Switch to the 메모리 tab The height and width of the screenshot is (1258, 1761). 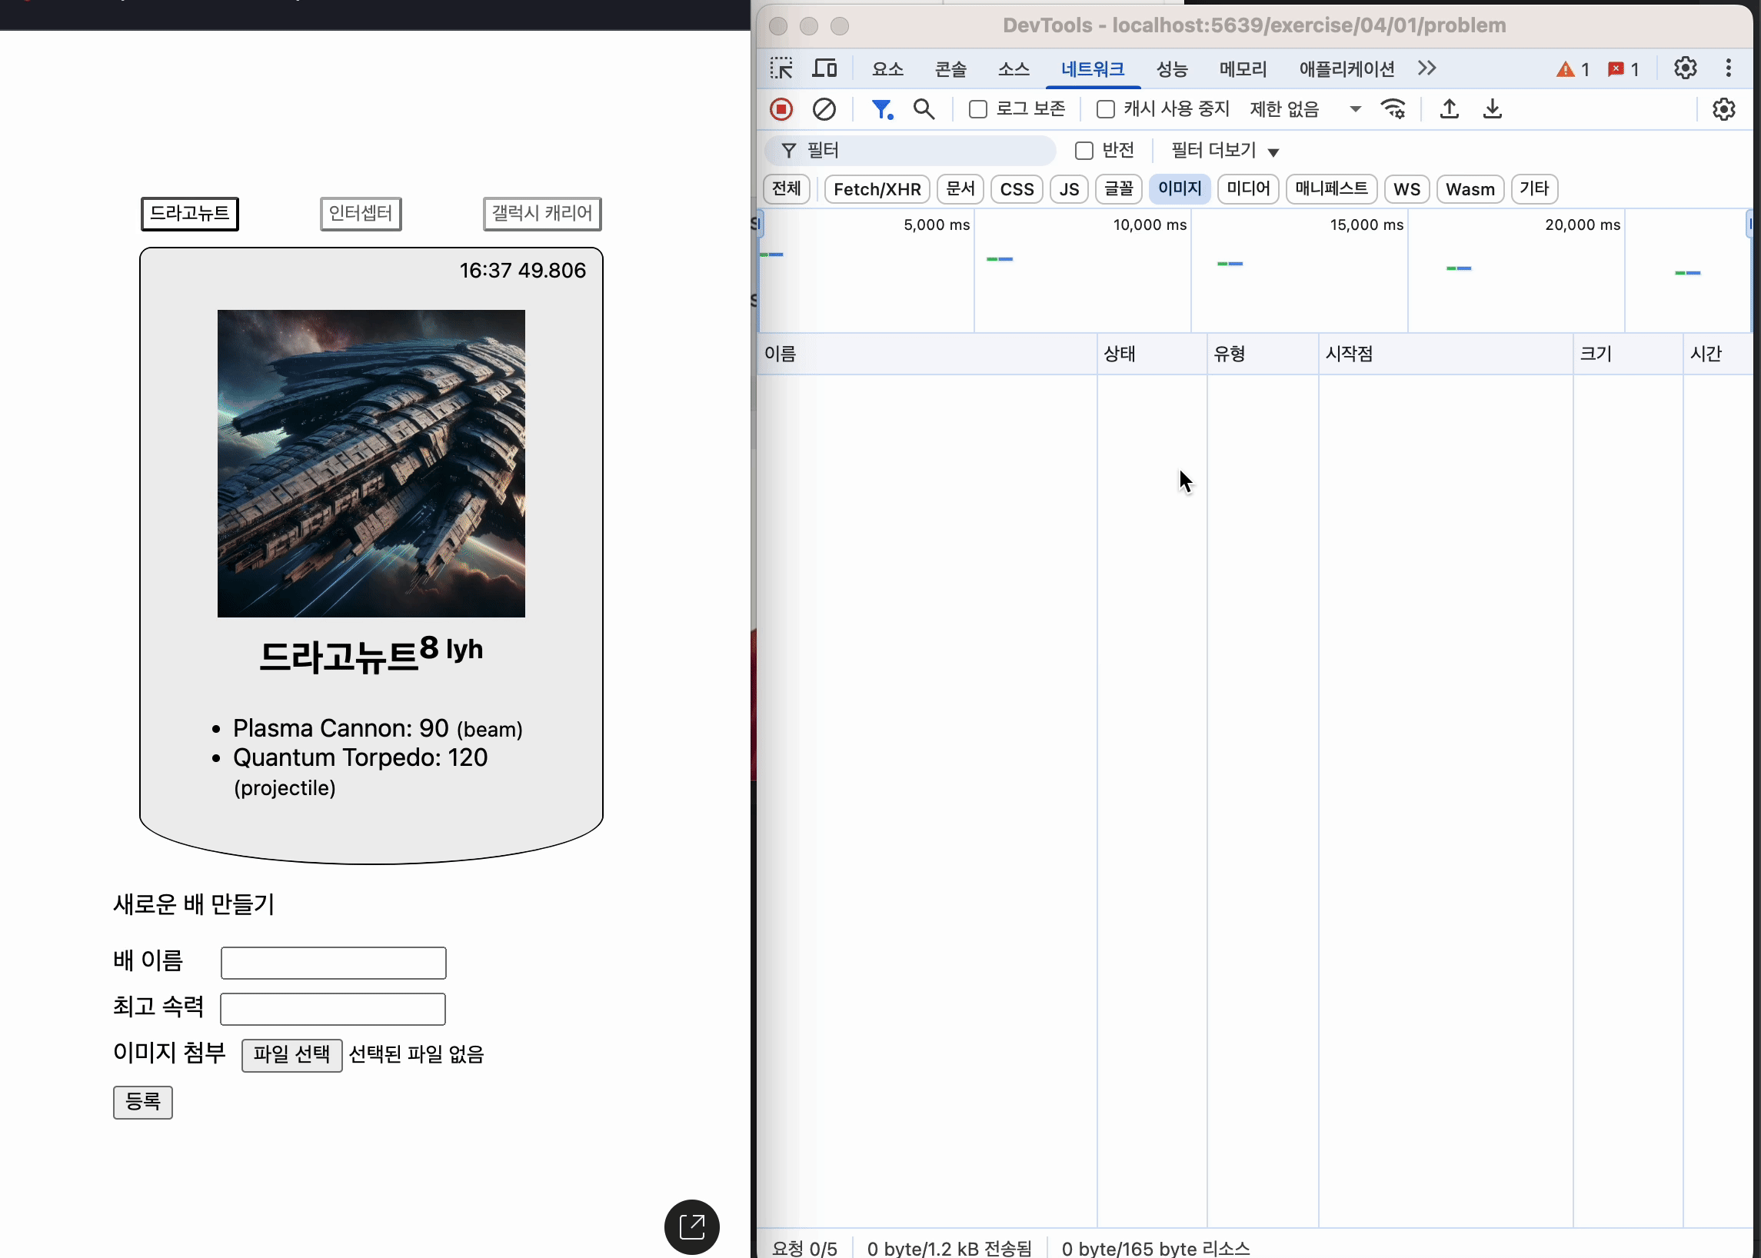point(1243,69)
